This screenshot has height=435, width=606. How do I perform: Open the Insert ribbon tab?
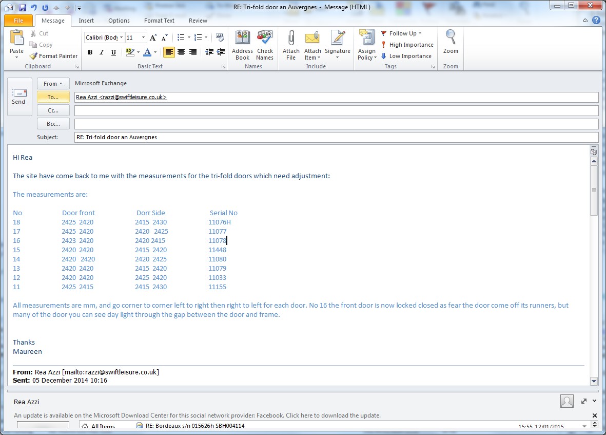click(x=86, y=21)
